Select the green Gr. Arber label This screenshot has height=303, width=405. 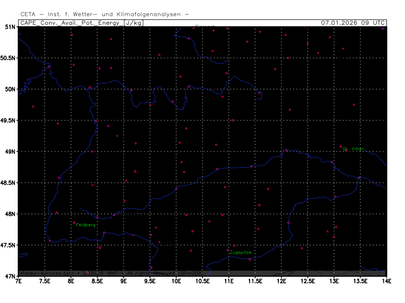tap(353, 149)
